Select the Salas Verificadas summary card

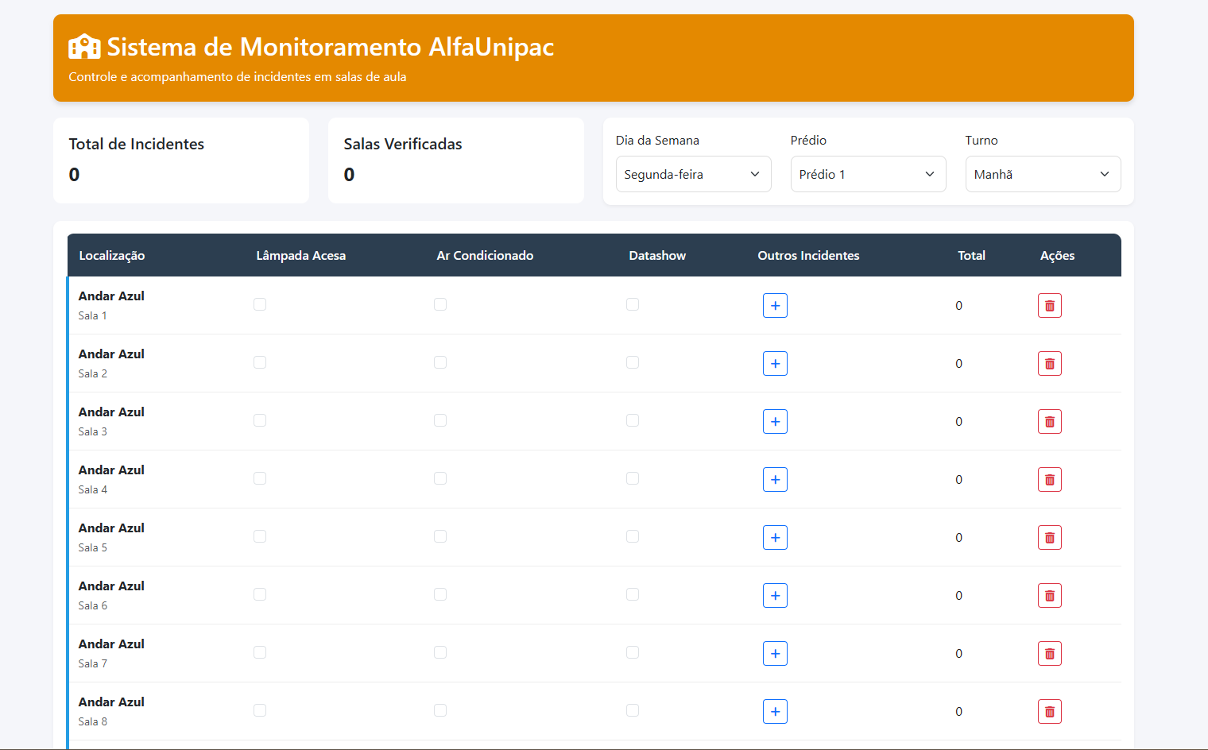tap(455, 160)
